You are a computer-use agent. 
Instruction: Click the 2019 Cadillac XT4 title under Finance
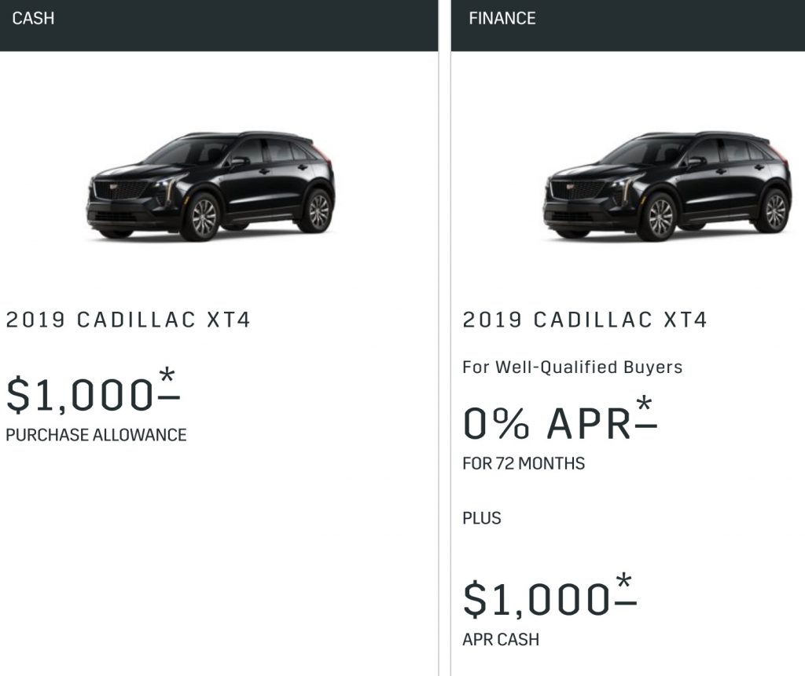585,320
